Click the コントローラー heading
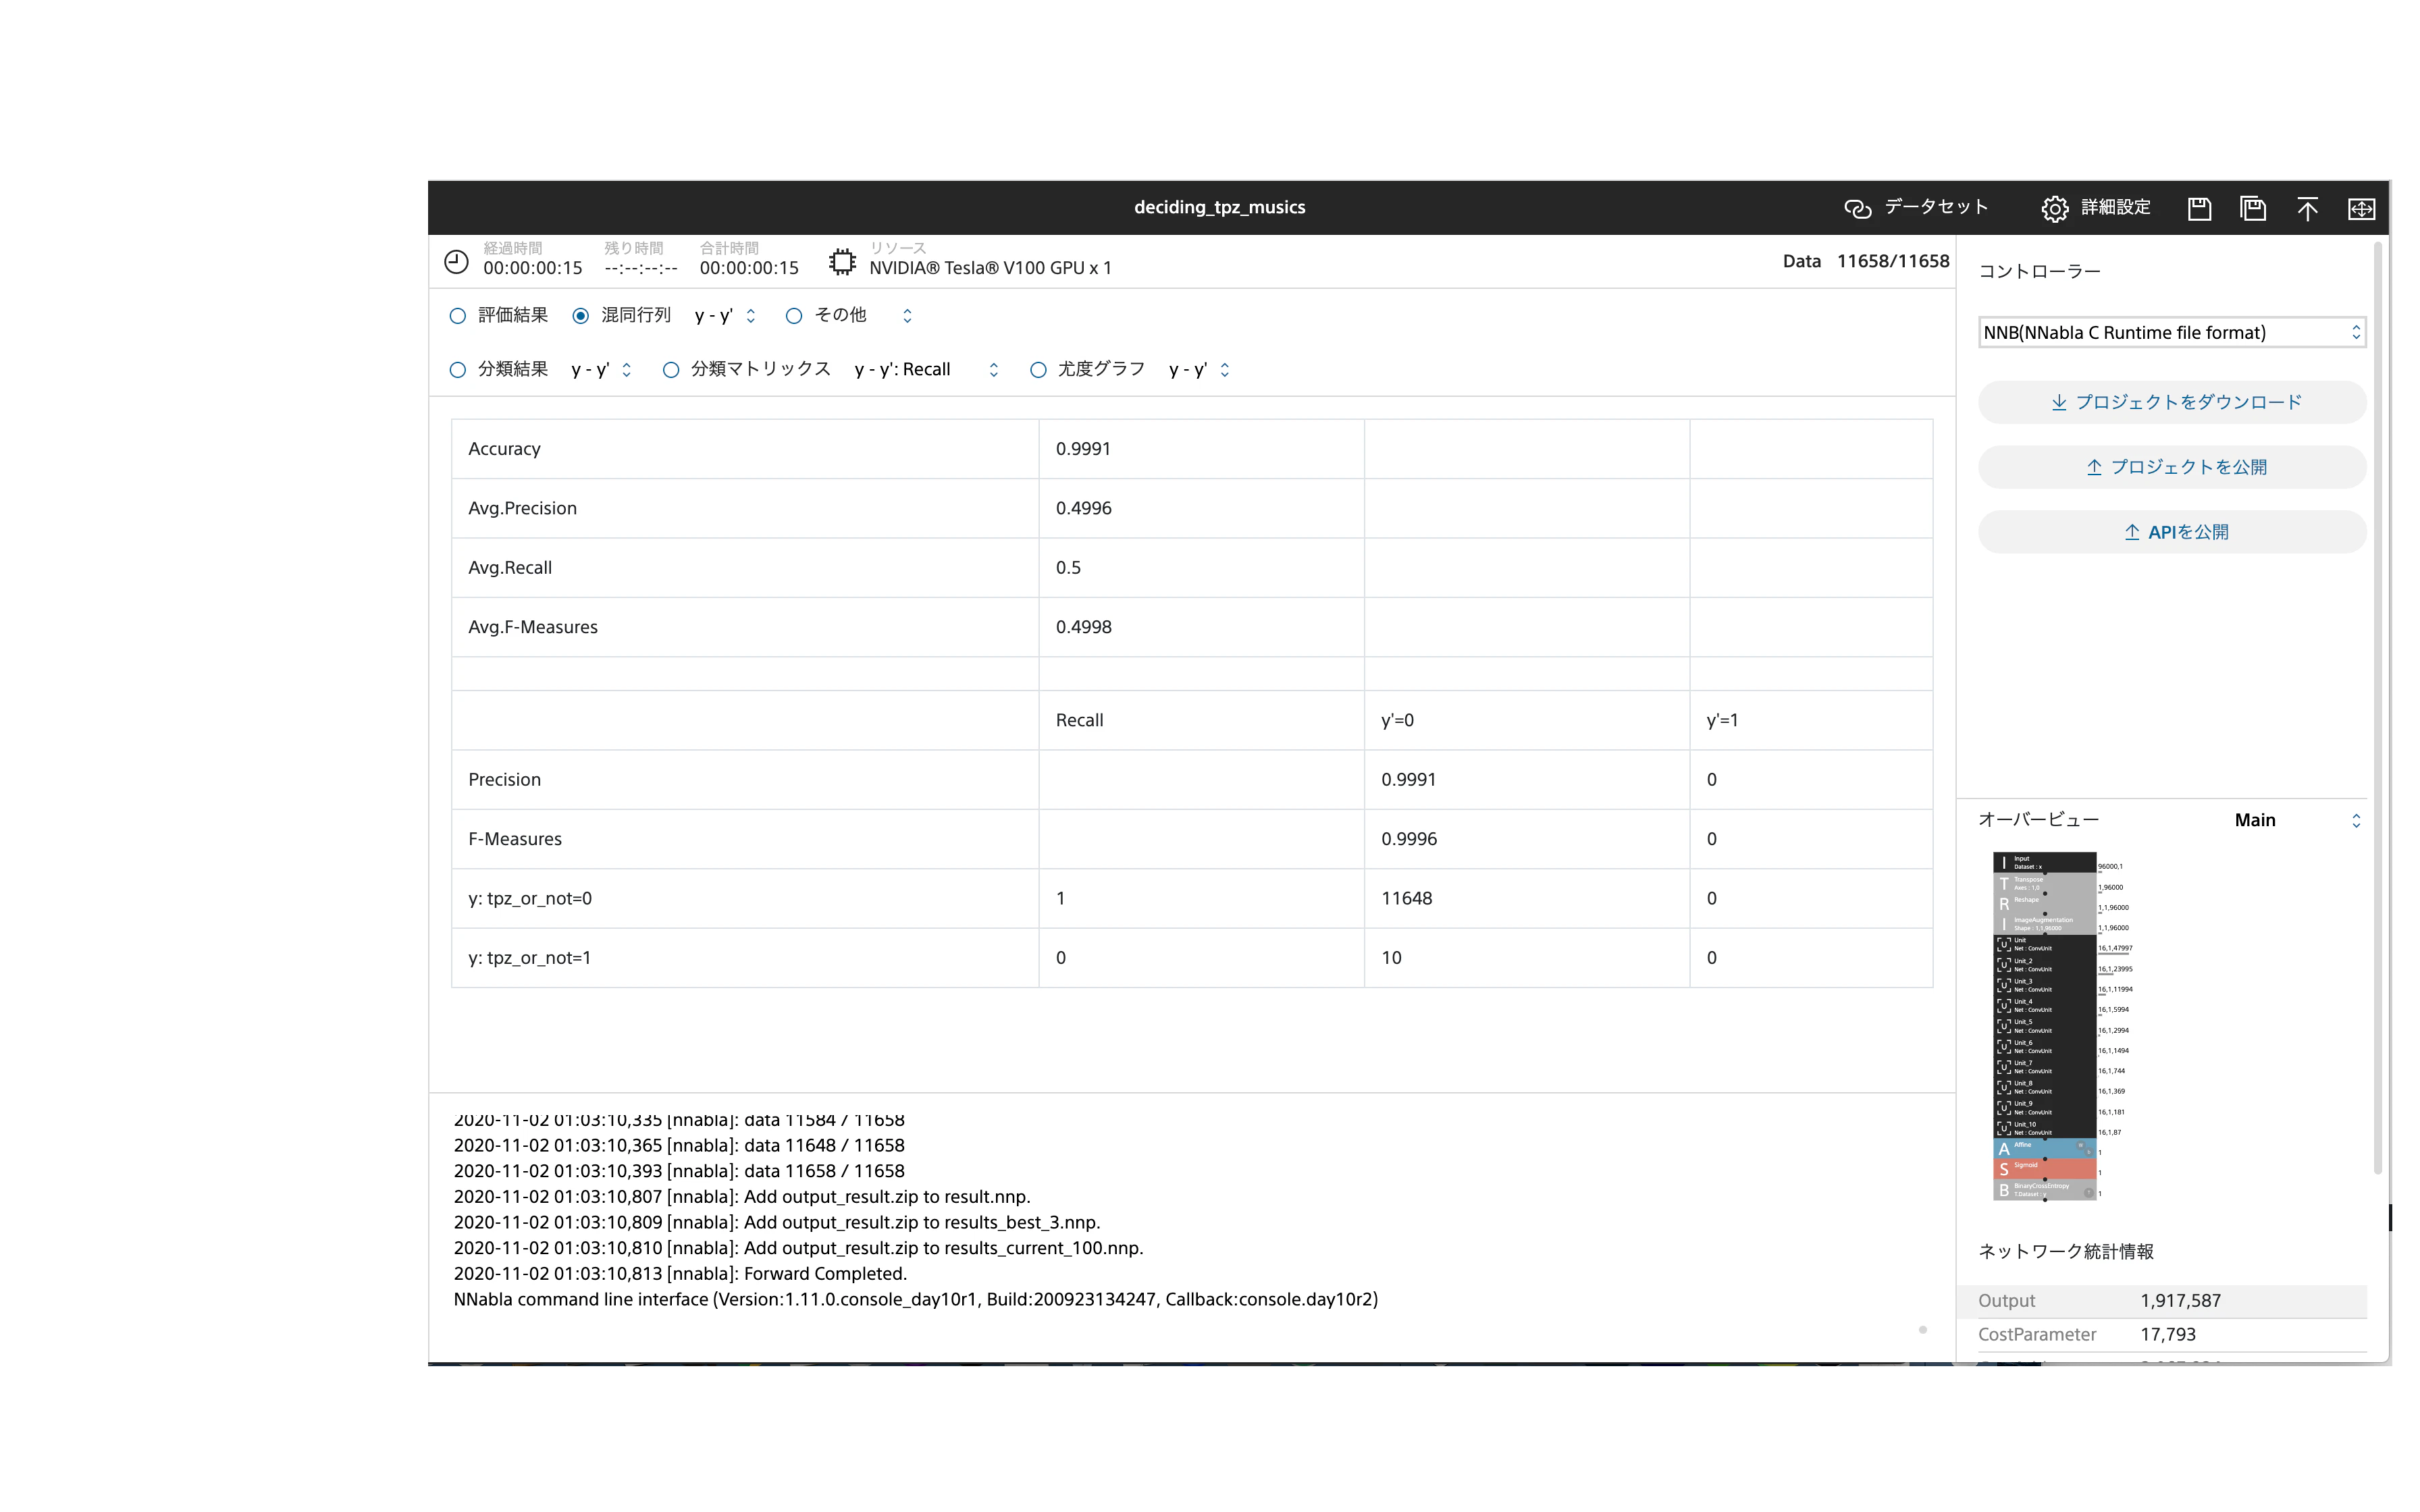2420x1512 pixels. [x=2039, y=272]
